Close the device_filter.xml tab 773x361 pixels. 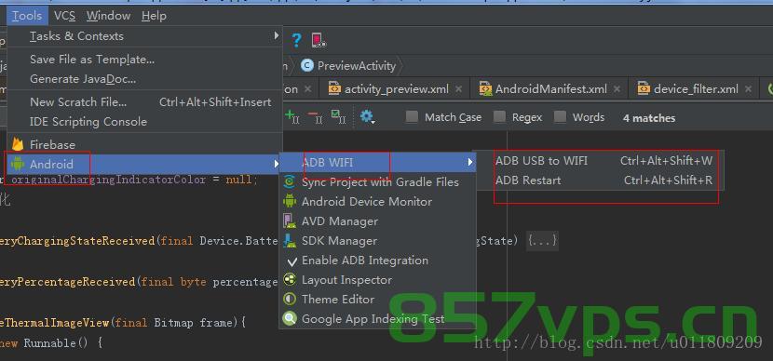pyautogui.click(x=749, y=89)
